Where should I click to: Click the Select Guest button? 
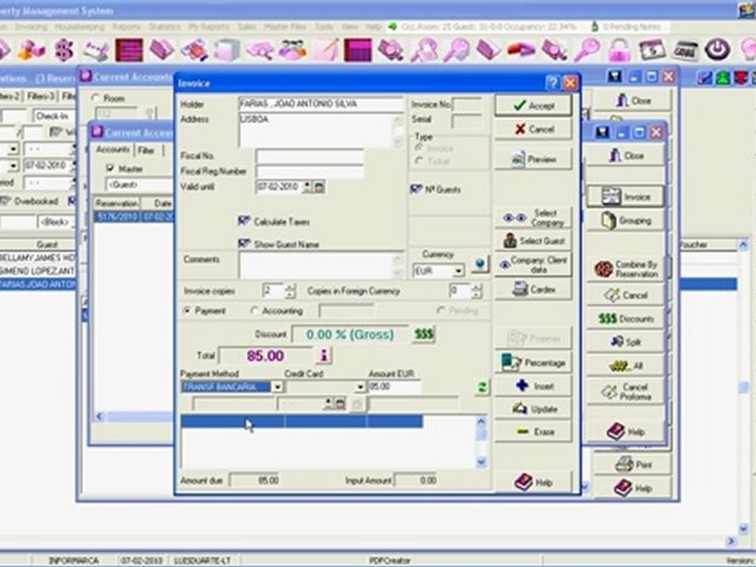pos(533,241)
